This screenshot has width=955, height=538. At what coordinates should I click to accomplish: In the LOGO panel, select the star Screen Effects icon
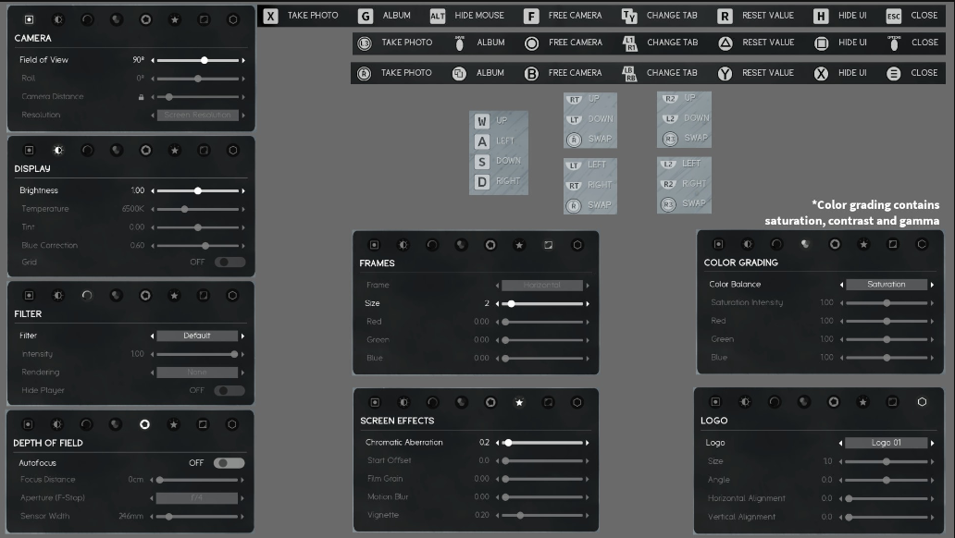862,402
